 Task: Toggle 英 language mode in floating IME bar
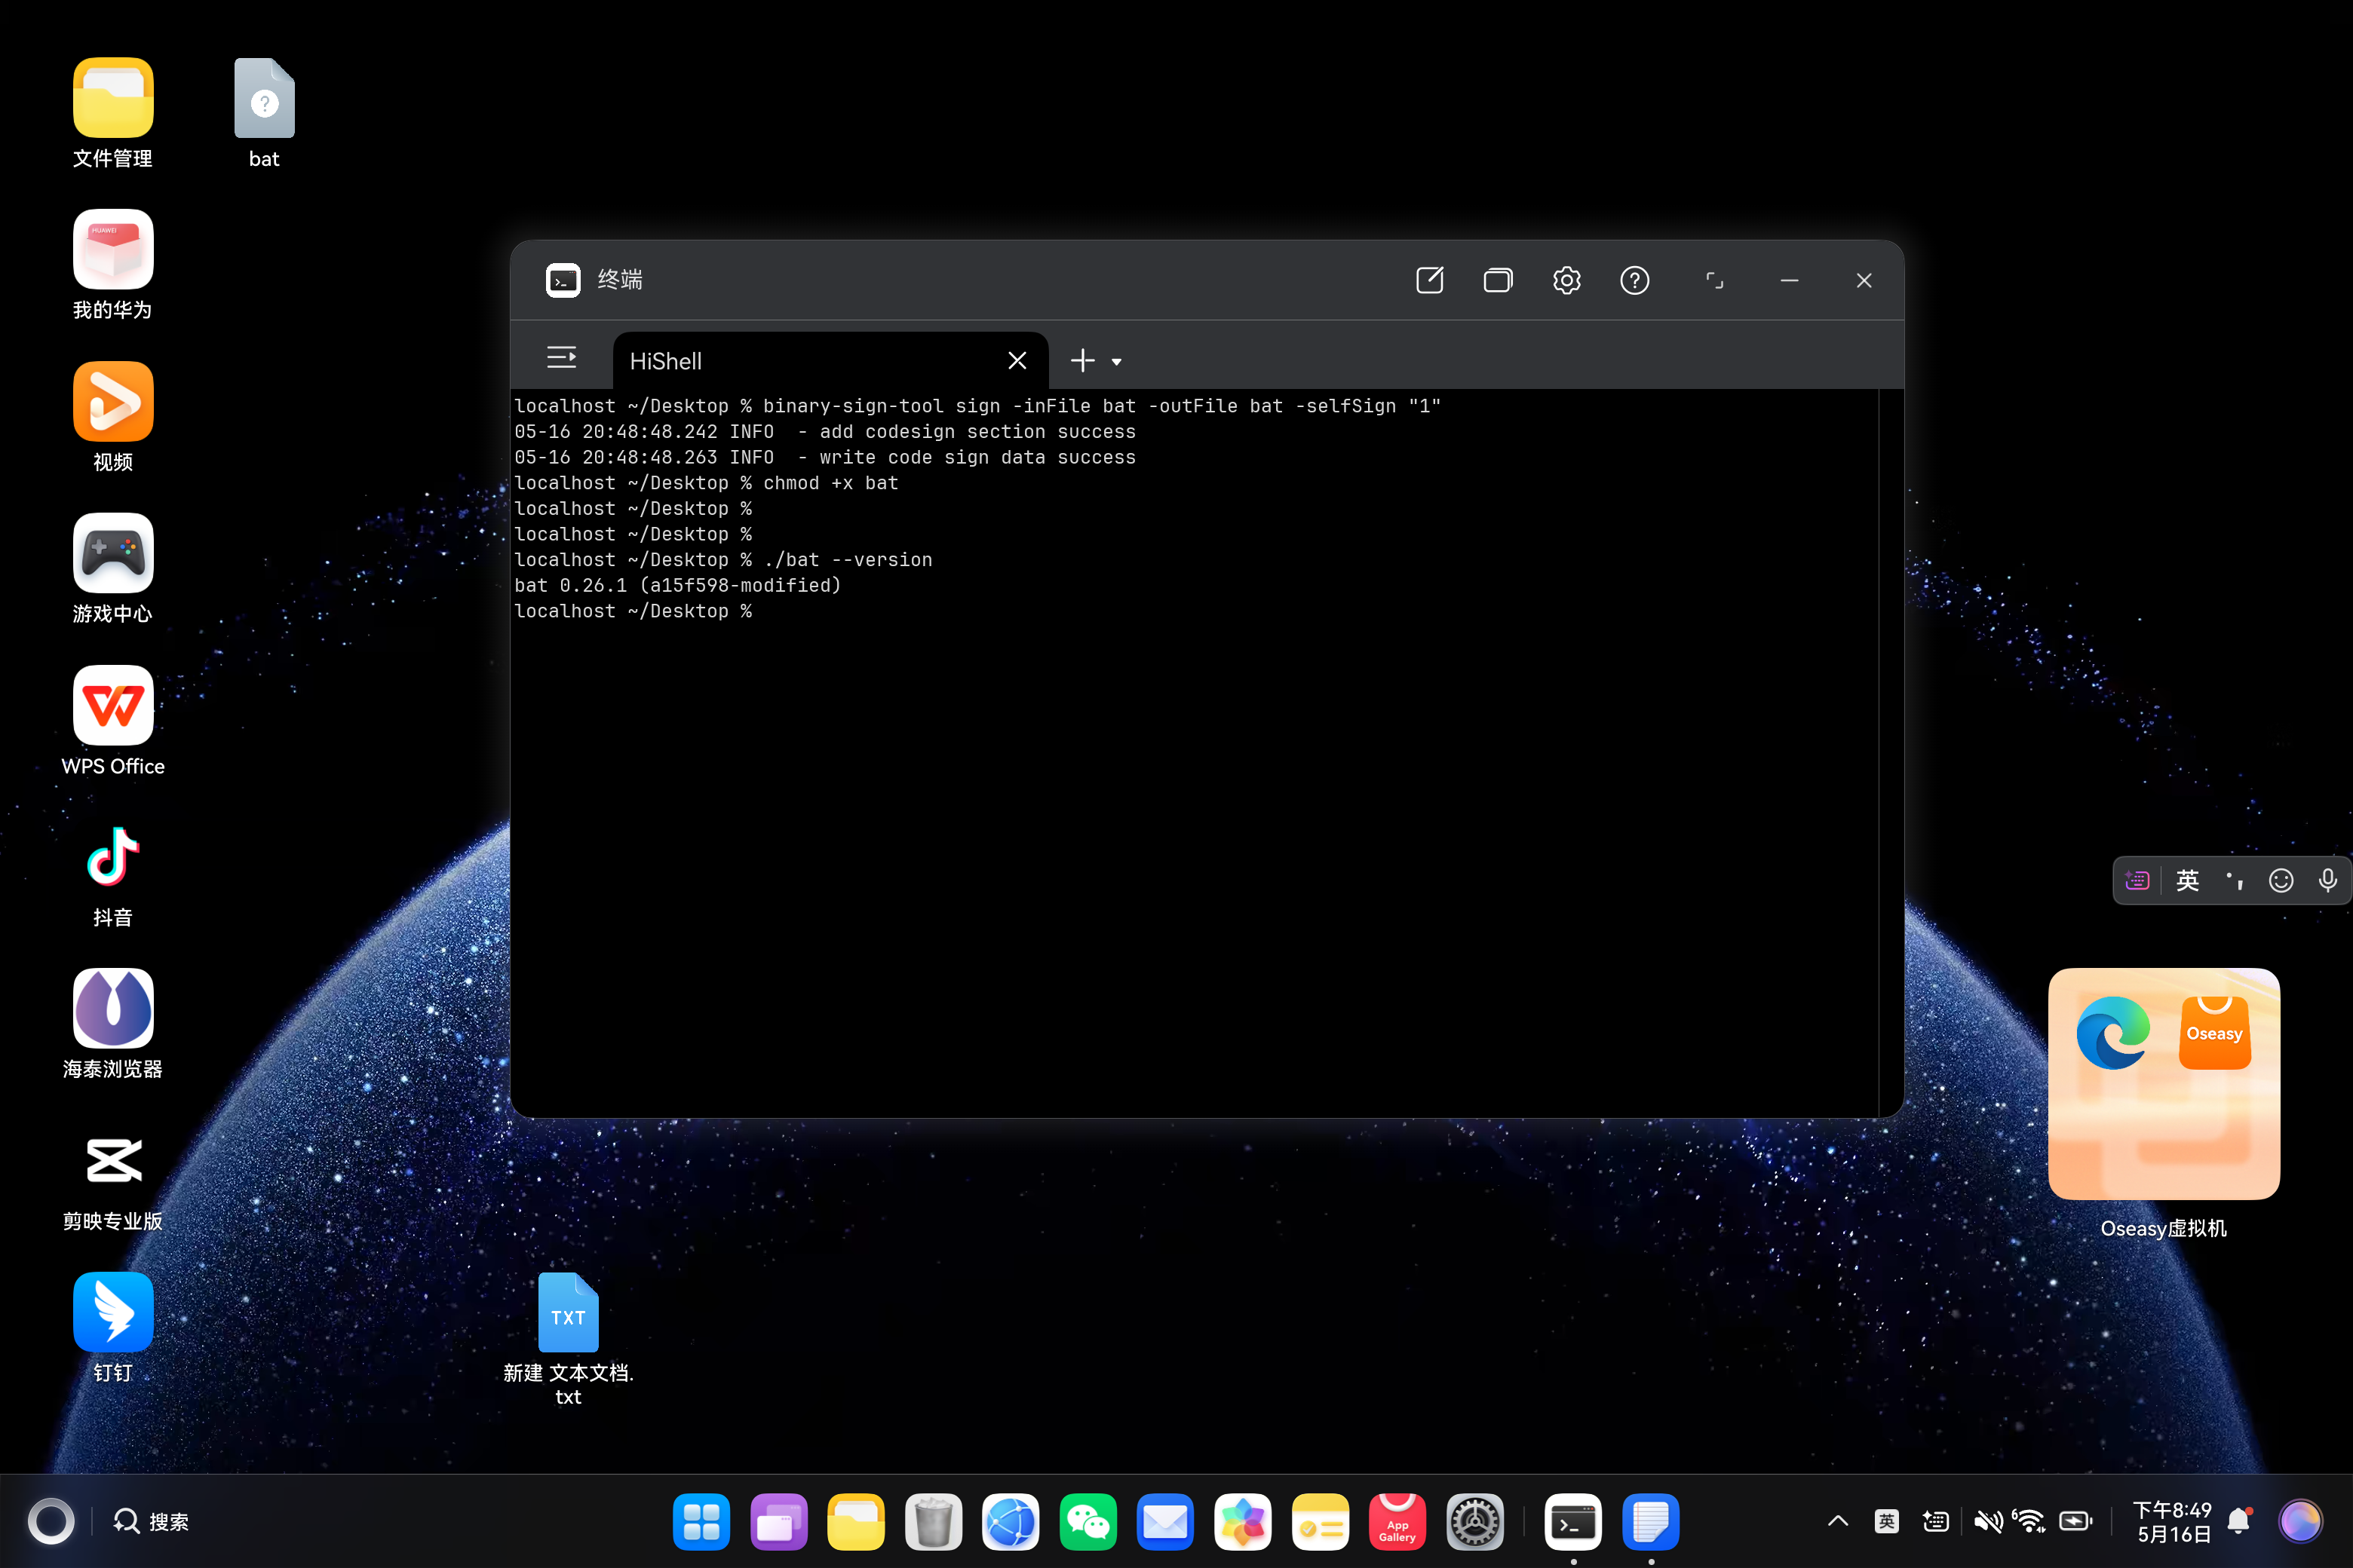click(x=2188, y=880)
